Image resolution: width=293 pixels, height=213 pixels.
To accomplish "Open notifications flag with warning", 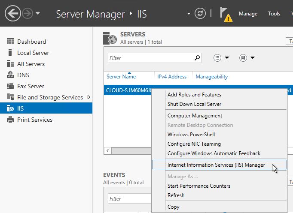I will click(226, 15).
